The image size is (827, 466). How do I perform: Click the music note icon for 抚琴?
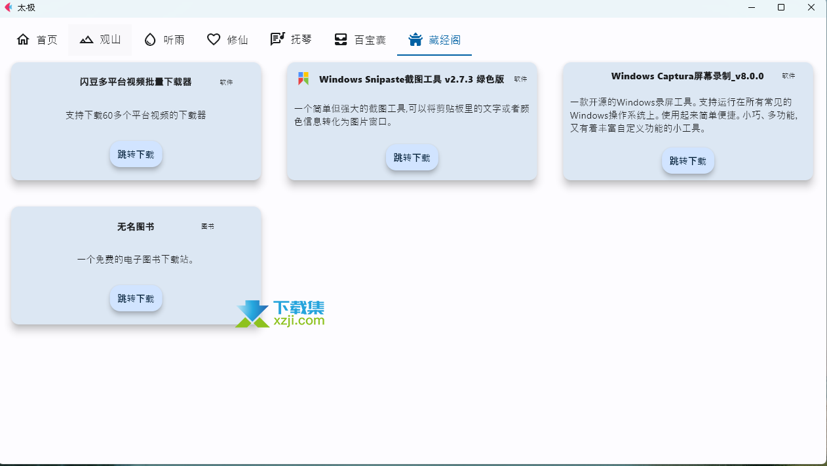277,39
